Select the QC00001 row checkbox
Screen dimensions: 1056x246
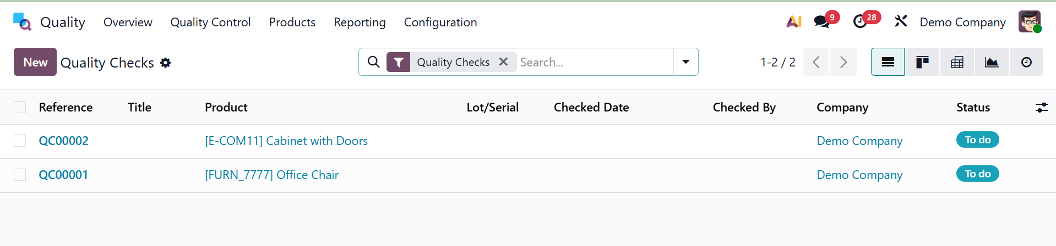pos(20,175)
